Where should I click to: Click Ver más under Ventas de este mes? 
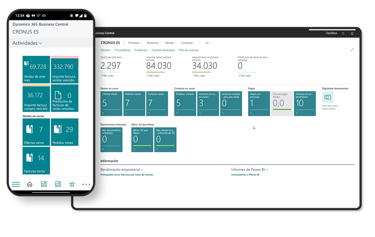[x=107, y=76]
